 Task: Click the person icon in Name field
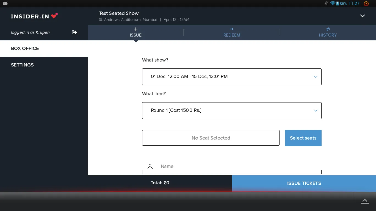150,166
